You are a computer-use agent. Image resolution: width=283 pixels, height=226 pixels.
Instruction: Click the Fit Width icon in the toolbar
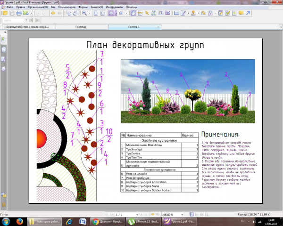click(103, 13)
